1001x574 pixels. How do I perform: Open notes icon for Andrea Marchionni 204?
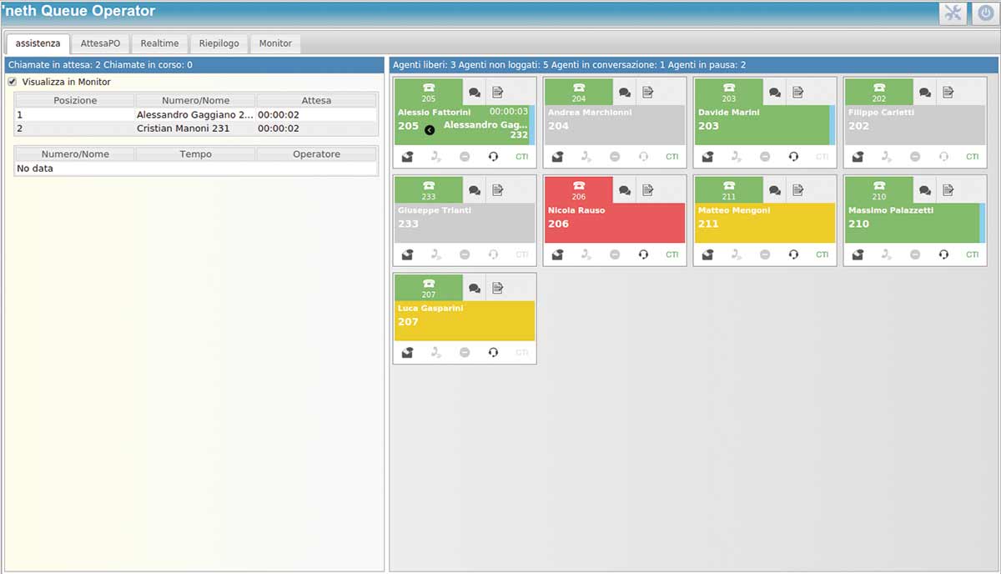click(647, 92)
